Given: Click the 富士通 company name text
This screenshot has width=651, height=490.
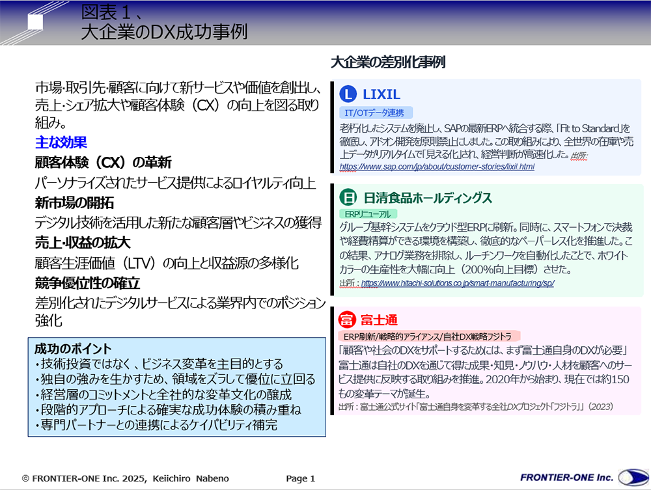Looking at the screenshot, I should click(379, 320).
